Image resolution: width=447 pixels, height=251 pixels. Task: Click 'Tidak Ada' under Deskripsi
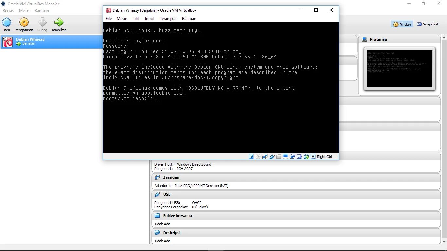[x=162, y=241]
